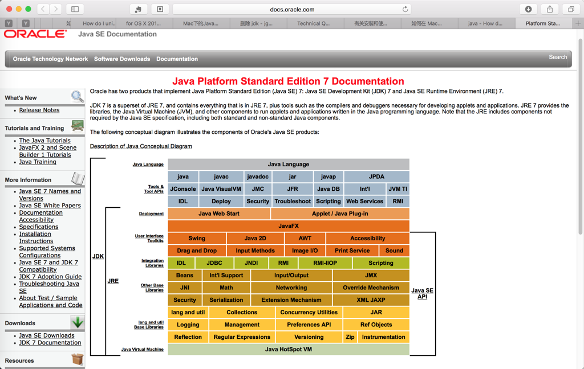Click the page's vertical scrollbar
The image size is (584, 369).
point(580,136)
